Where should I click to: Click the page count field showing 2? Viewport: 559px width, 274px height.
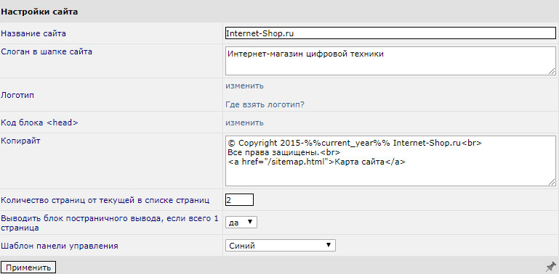tap(239, 200)
